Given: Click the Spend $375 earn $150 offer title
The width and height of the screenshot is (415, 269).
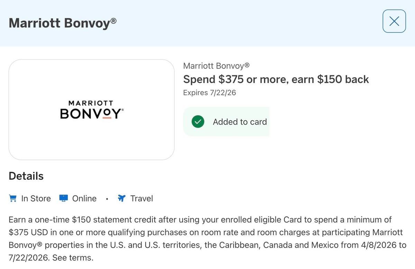Looking at the screenshot, I should pyautogui.click(x=276, y=79).
